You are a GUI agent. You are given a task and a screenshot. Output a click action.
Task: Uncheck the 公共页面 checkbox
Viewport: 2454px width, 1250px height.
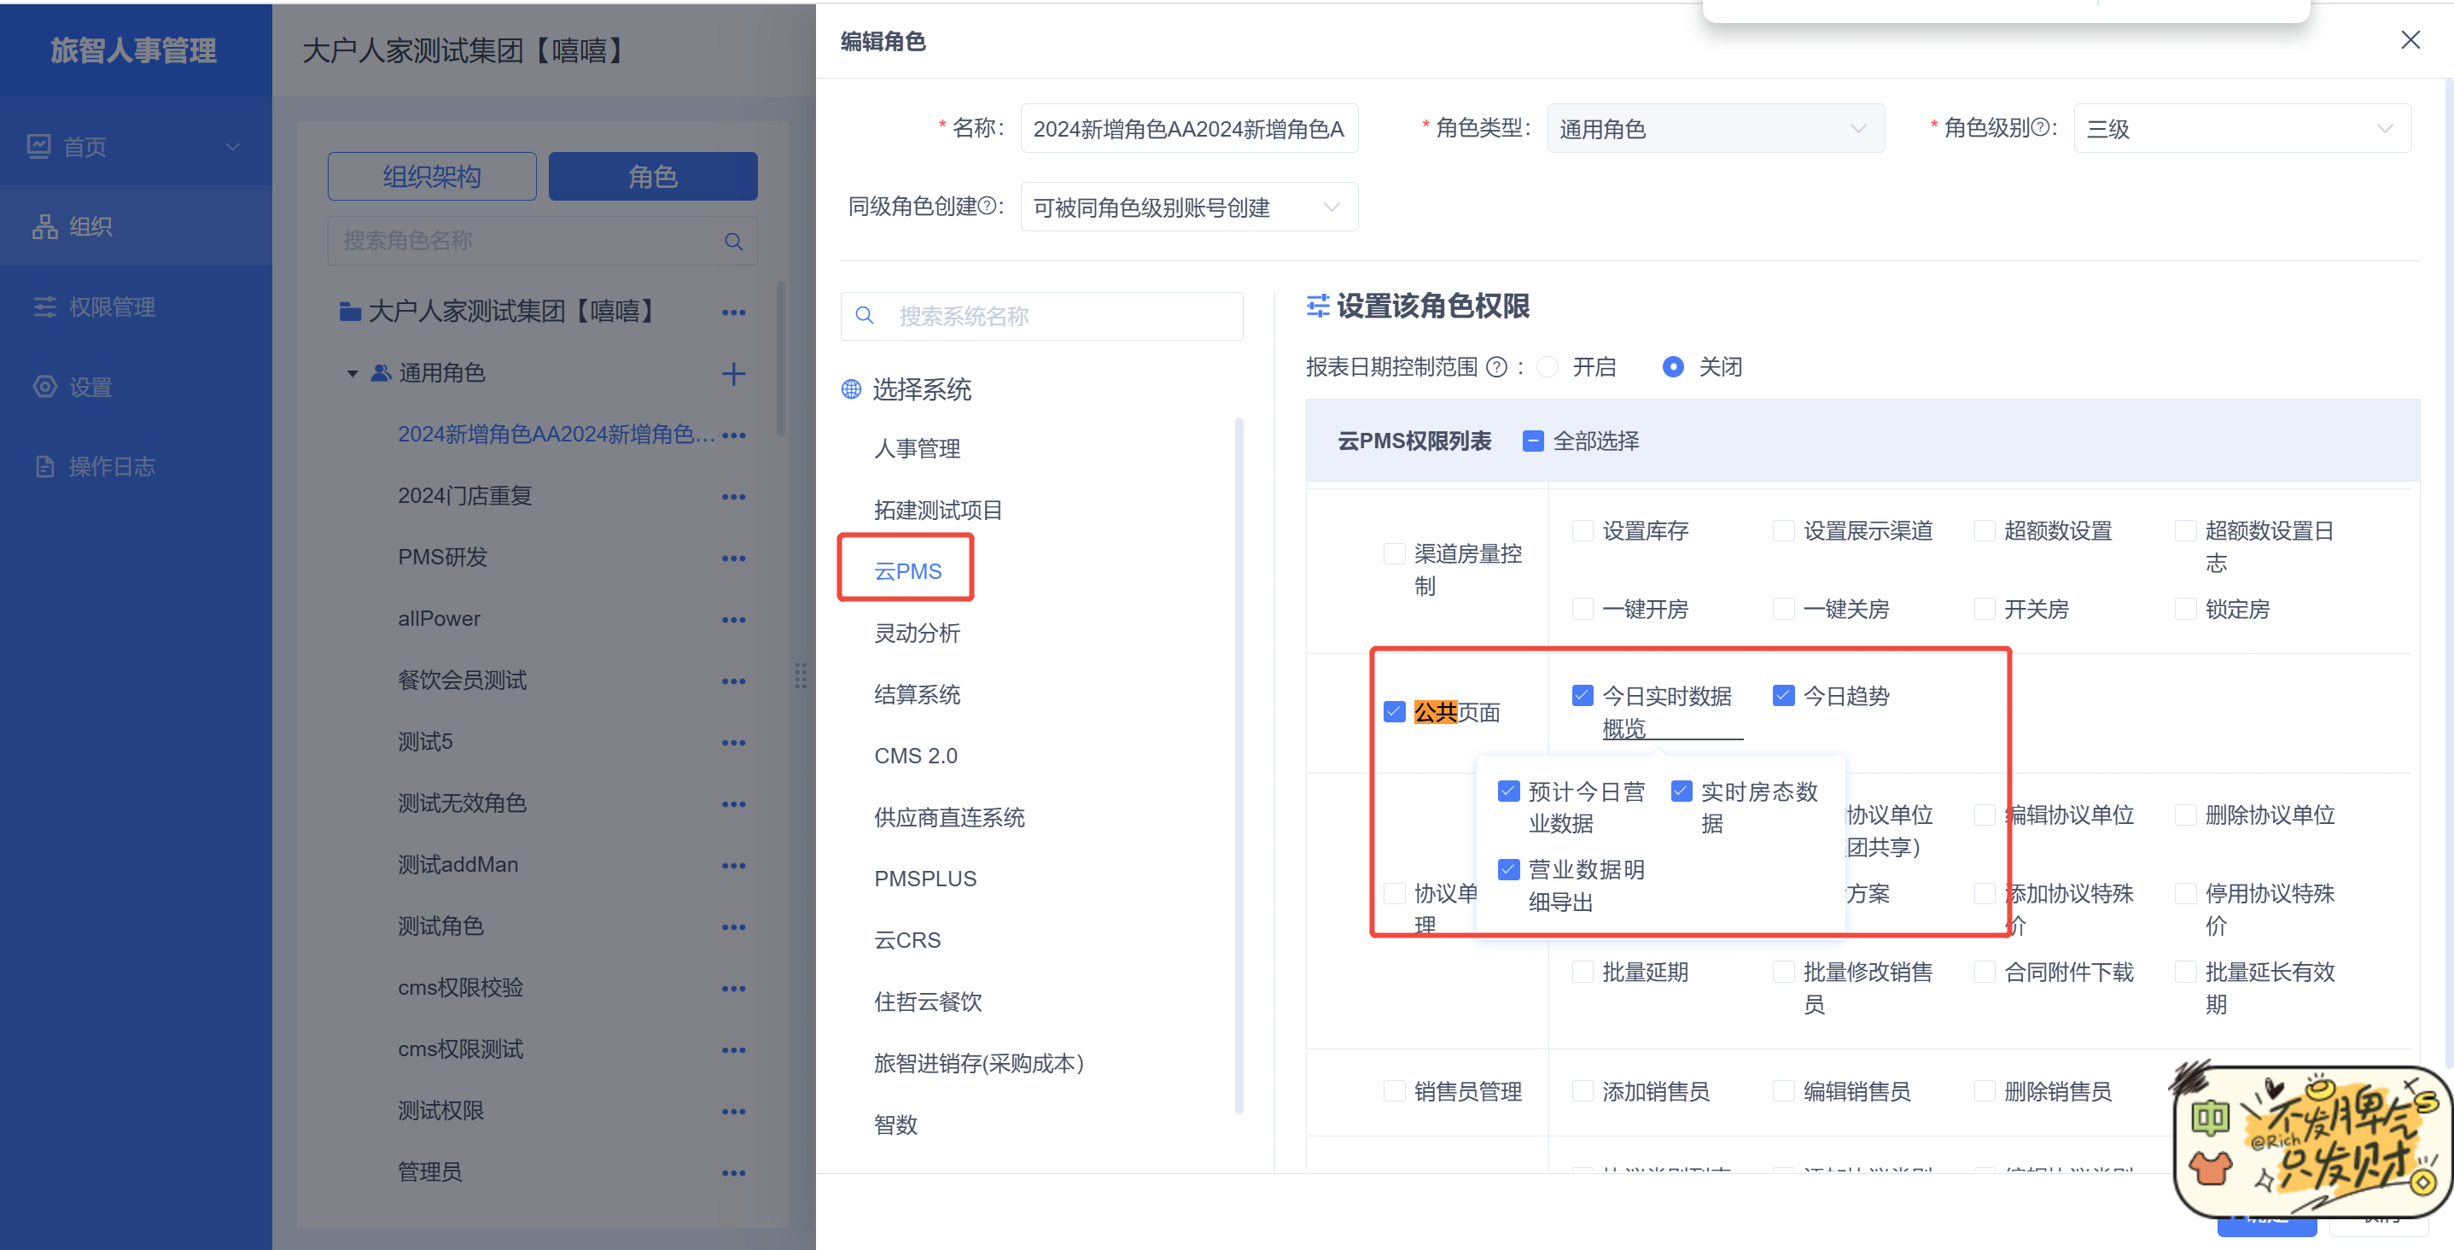tap(1394, 712)
